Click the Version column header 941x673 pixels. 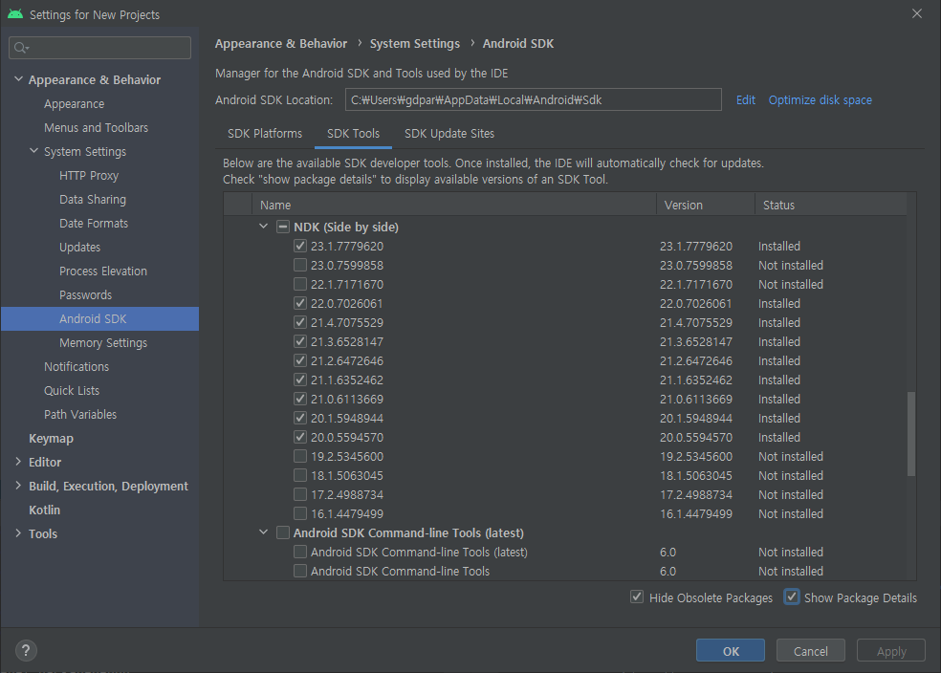click(x=706, y=205)
